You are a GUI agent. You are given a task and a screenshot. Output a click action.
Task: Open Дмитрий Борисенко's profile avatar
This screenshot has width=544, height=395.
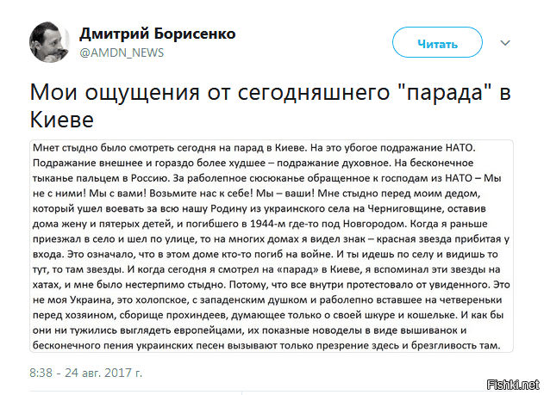coord(49,42)
